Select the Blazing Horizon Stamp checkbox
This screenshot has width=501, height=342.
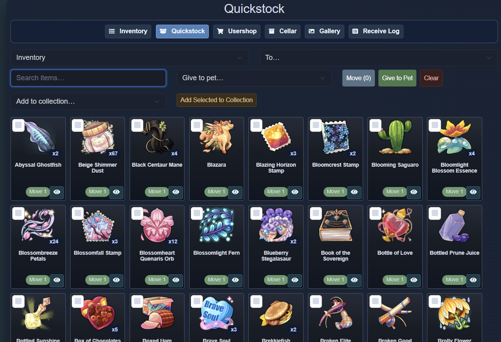tap(256, 125)
